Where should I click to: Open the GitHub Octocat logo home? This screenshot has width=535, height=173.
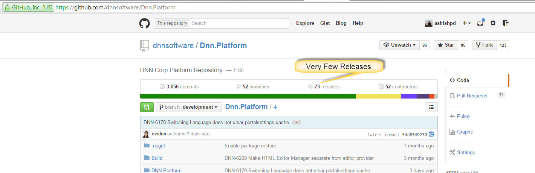(145, 23)
